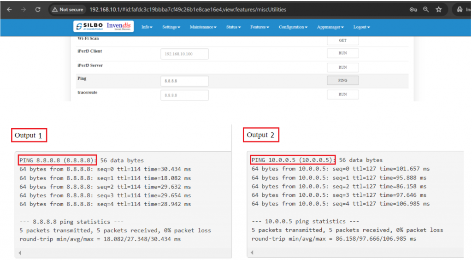Open the Status menu

click(233, 27)
